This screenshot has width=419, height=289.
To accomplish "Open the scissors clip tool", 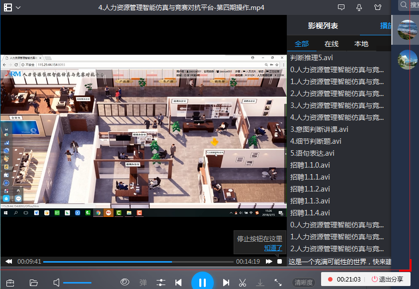I will pyautogui.click(x=243, y=283).
